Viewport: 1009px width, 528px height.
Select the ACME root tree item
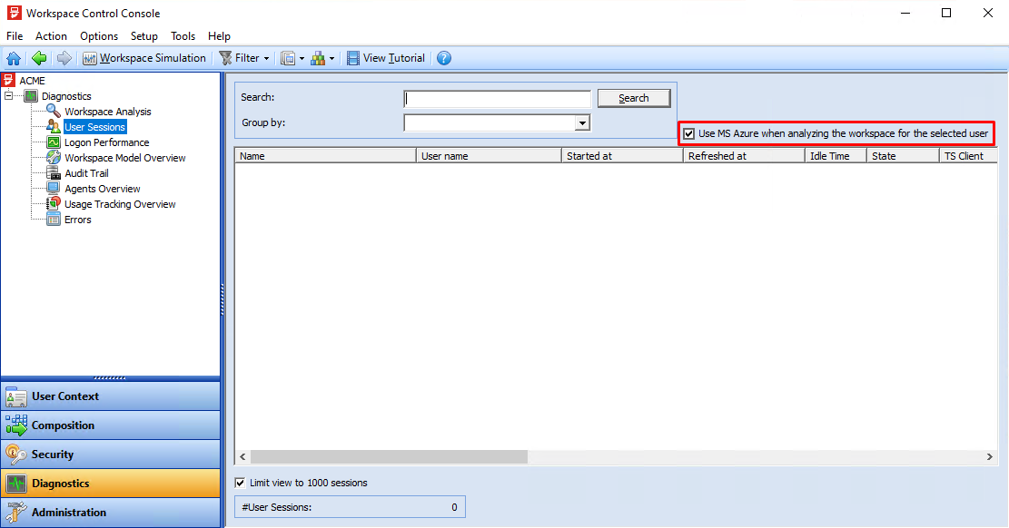(32, 81)
